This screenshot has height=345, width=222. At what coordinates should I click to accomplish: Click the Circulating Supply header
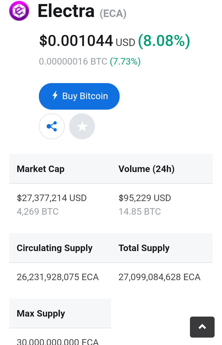pyautogui.click(x=55, y=248)
